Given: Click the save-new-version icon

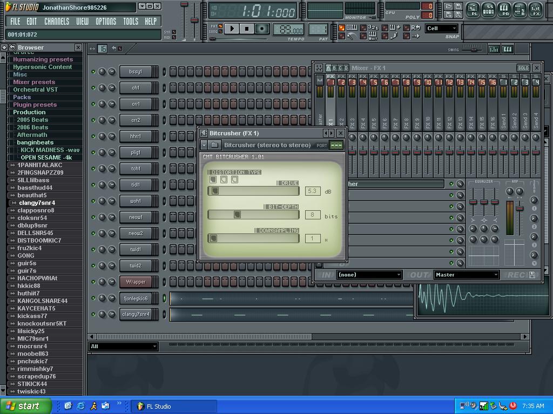Looking at the screenshot, I should click(448, 15).
